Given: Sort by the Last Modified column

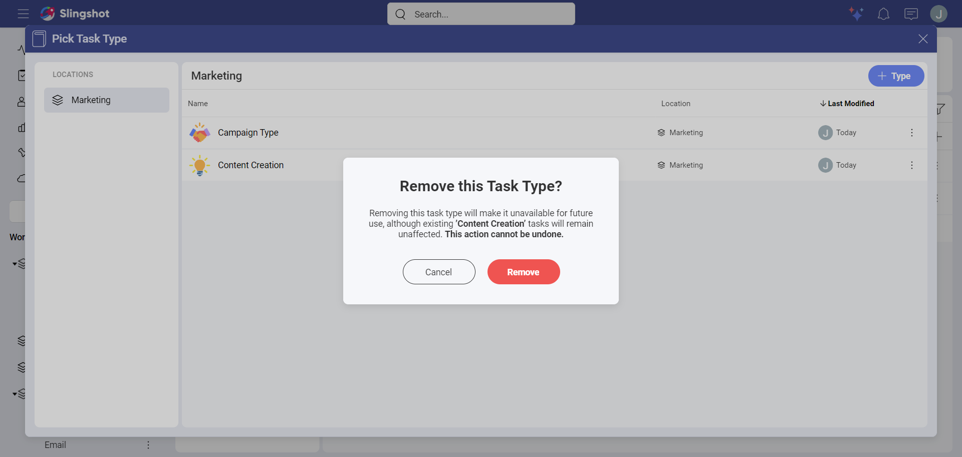Looking at the screenshot, I should [x=847, y=104].
